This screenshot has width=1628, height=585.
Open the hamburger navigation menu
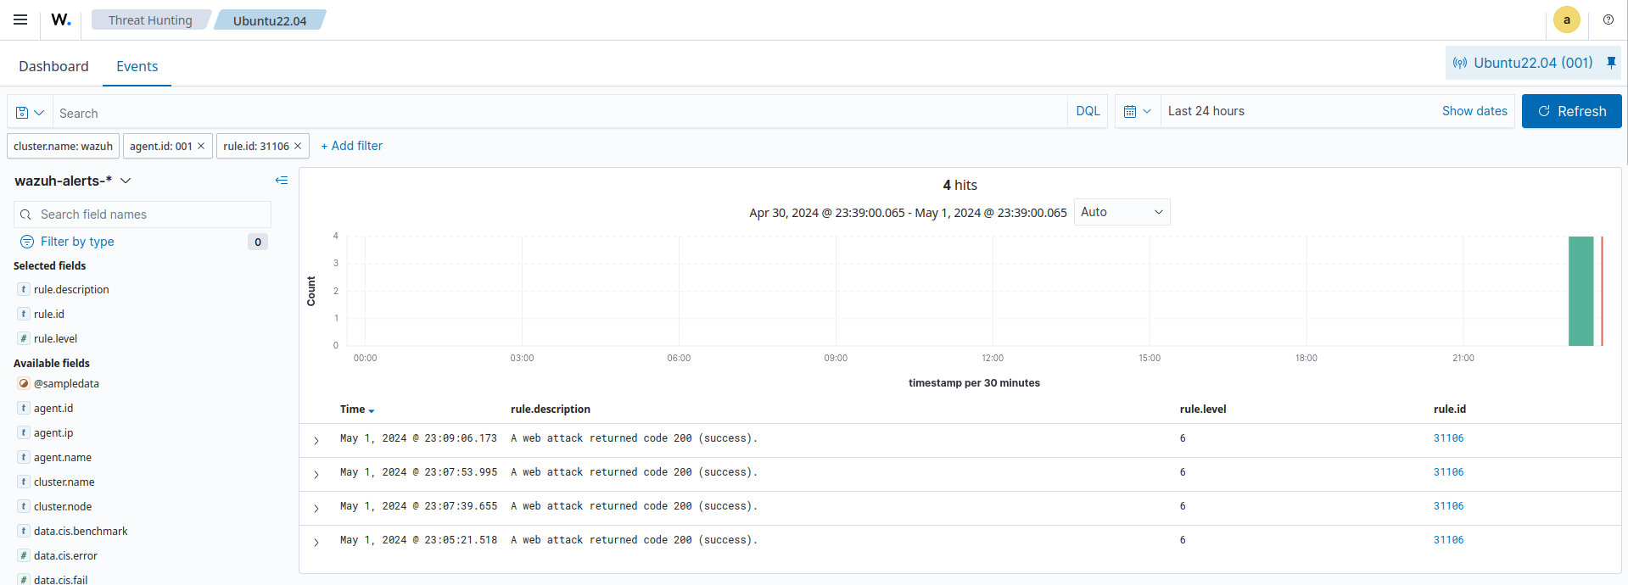[20, 19]
